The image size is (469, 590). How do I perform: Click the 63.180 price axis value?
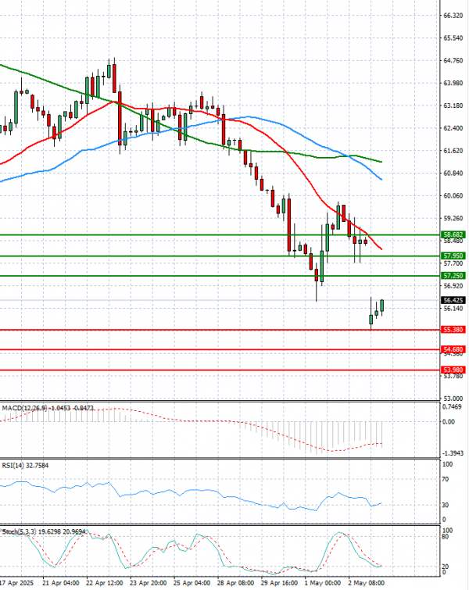pyautogui.click(x=453, y=105)
